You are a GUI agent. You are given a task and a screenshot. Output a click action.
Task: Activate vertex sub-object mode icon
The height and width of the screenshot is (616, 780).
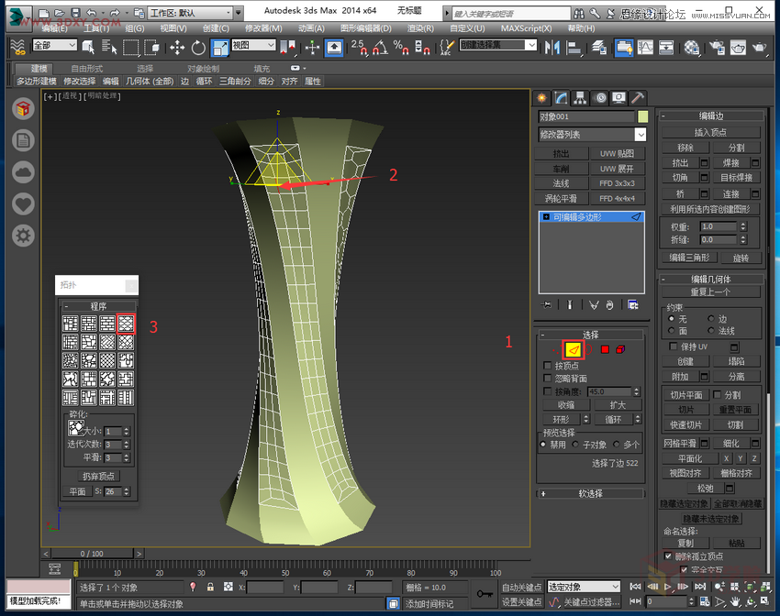click(x=556, y=349)
